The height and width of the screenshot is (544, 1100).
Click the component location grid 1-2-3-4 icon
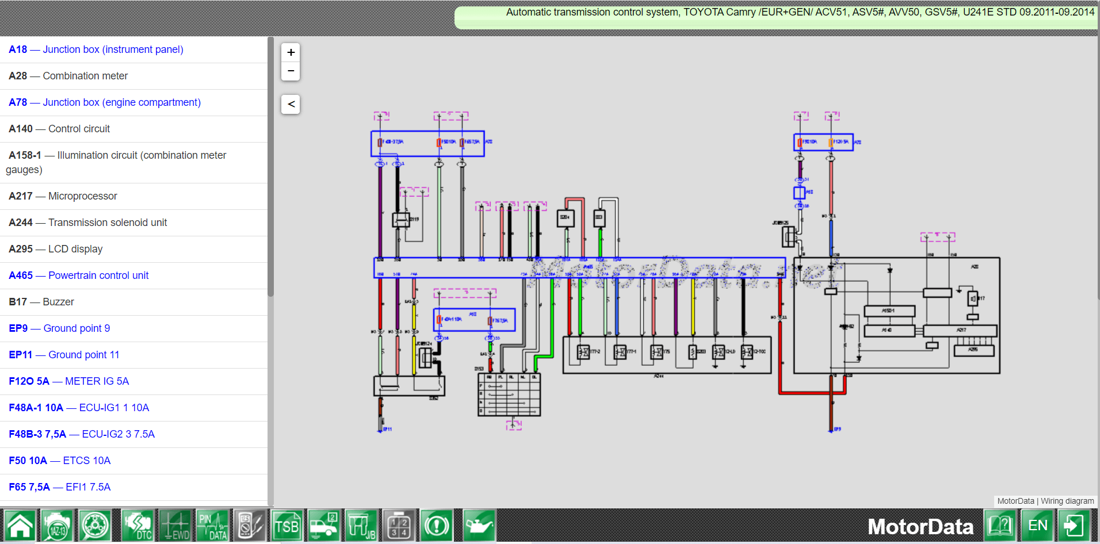click(x=399, y=525)
